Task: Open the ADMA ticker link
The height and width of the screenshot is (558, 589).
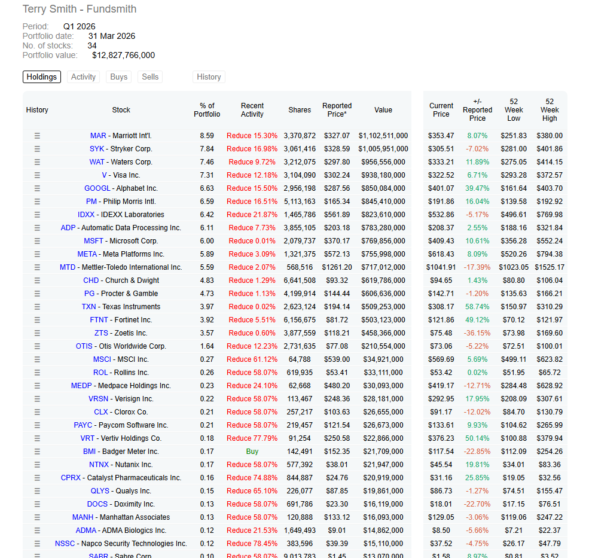Action: [86, 530]
